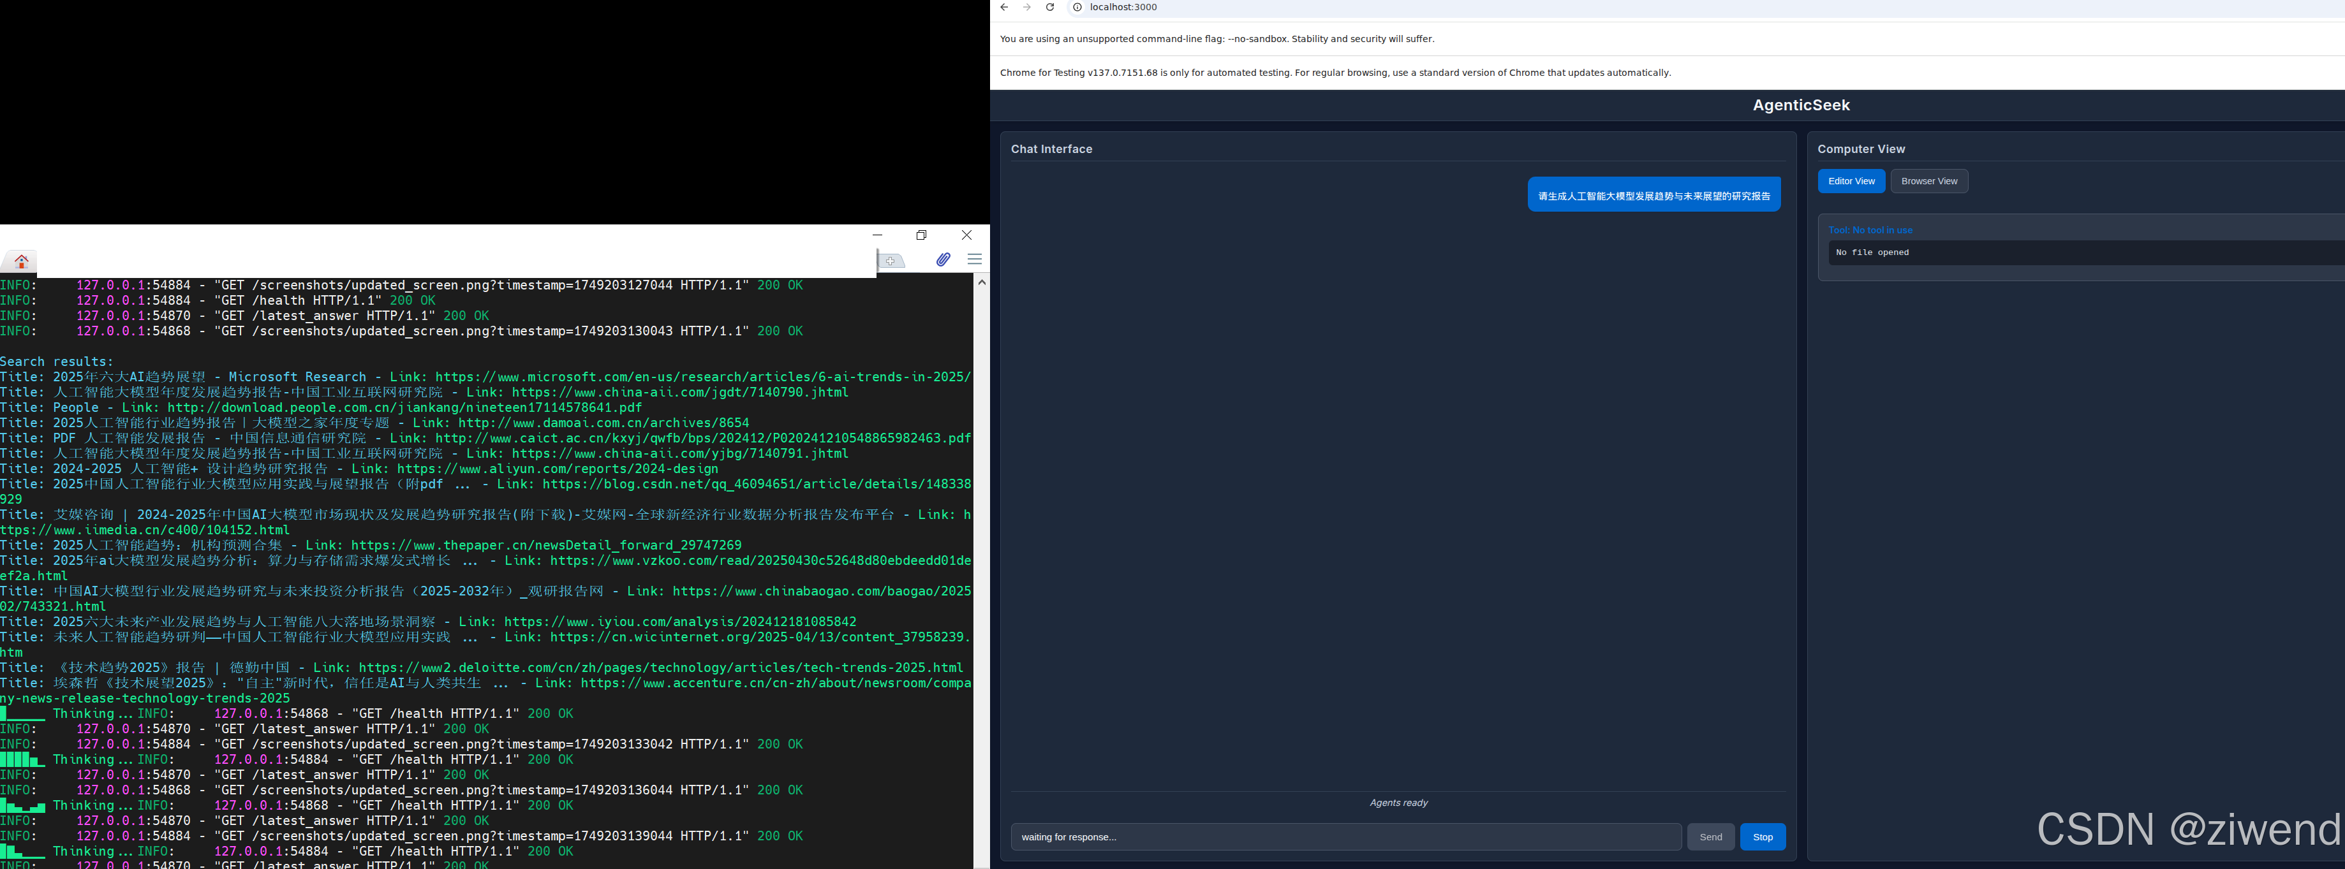The height and width of the screenshot is (869, 2345).
Task: Click the home tab icon in terminal
Action: pos(21,261)
